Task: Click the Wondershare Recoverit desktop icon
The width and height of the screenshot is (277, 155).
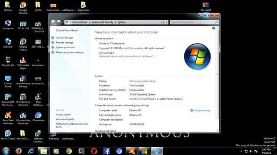Action: point(23,118)
